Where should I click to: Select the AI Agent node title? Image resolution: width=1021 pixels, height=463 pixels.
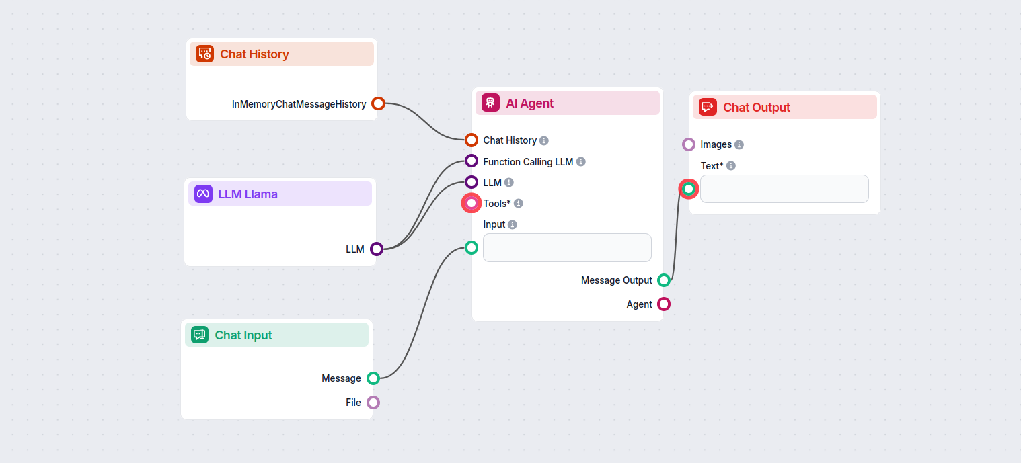coord(529,103)
